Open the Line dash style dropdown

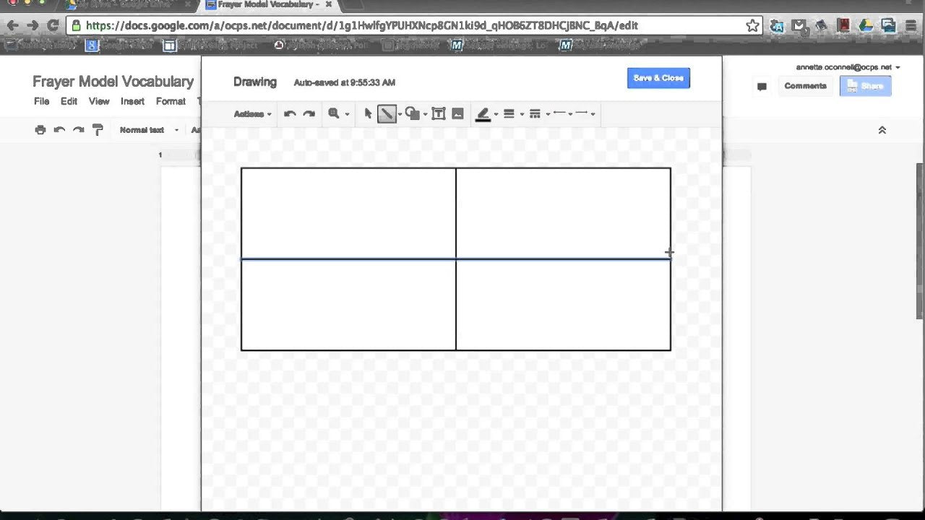tap(538, 114)
